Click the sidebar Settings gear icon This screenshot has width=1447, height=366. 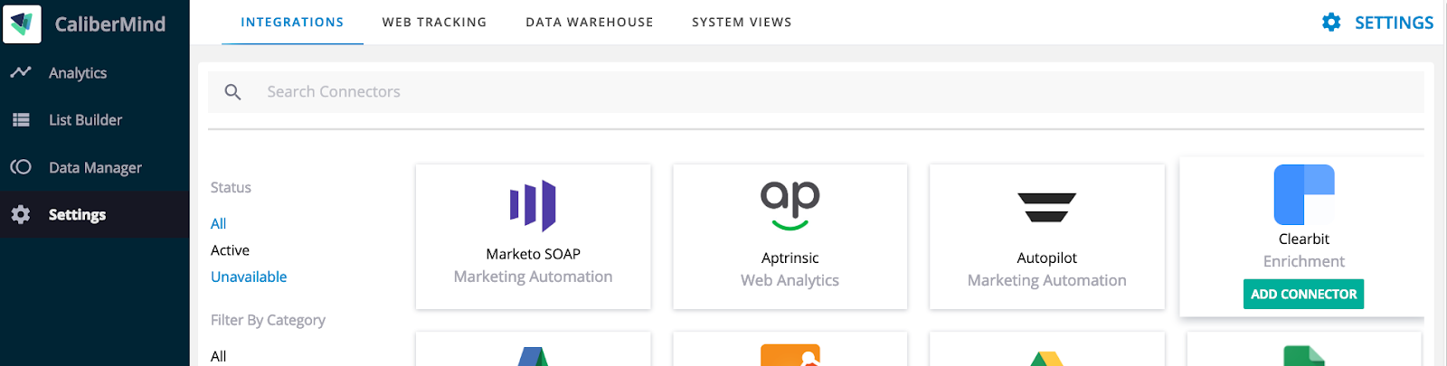pyautogui.click(x=21, y=214)
